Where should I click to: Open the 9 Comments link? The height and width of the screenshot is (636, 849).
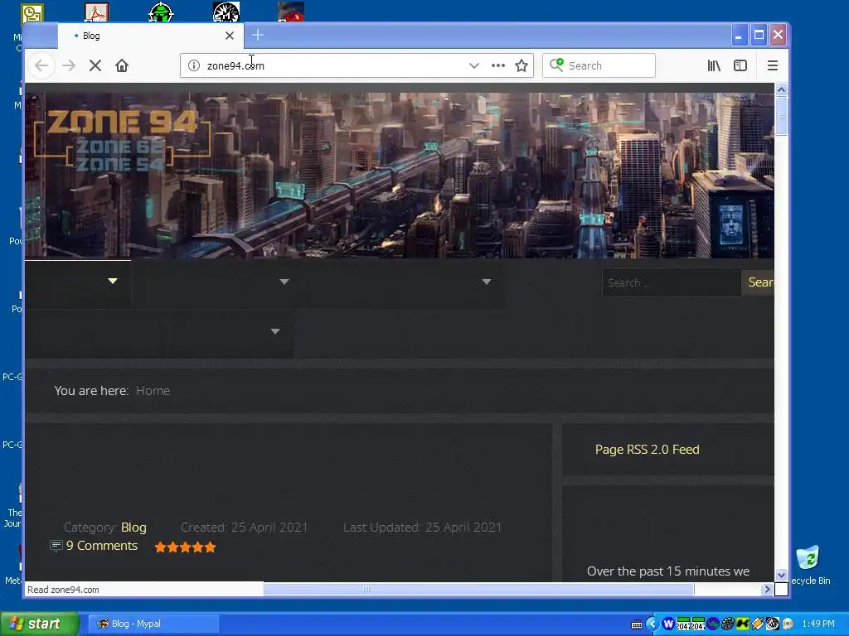coord(102,546)
